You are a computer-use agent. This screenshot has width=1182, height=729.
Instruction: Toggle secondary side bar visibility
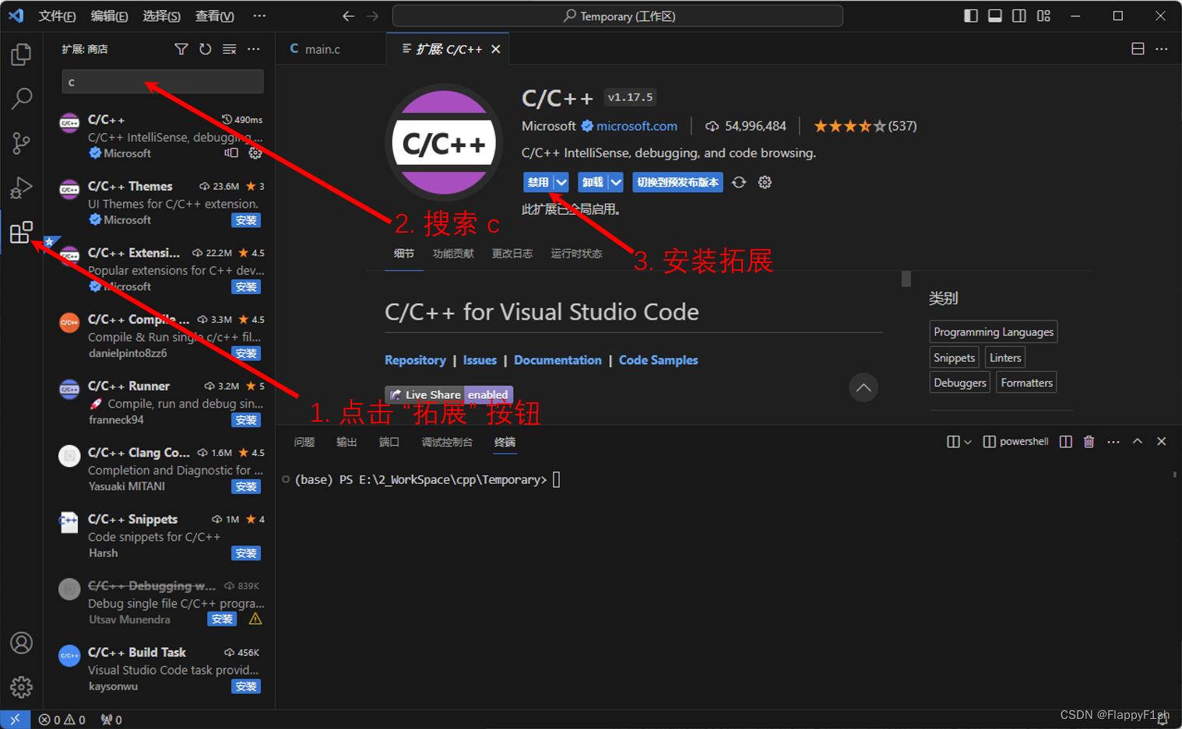pyautogui.click(x=1019, y=16)
